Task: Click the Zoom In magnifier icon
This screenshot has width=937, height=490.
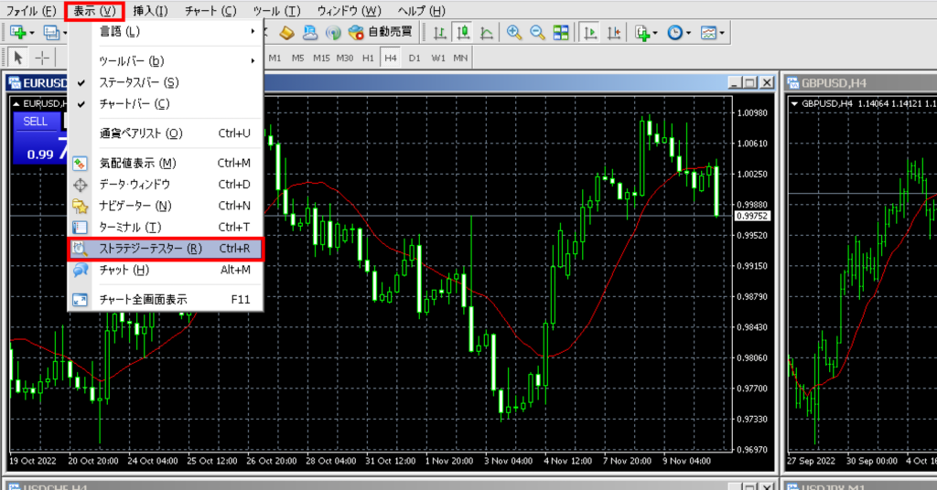Action: pyautogui.click(x=514, y=32)
